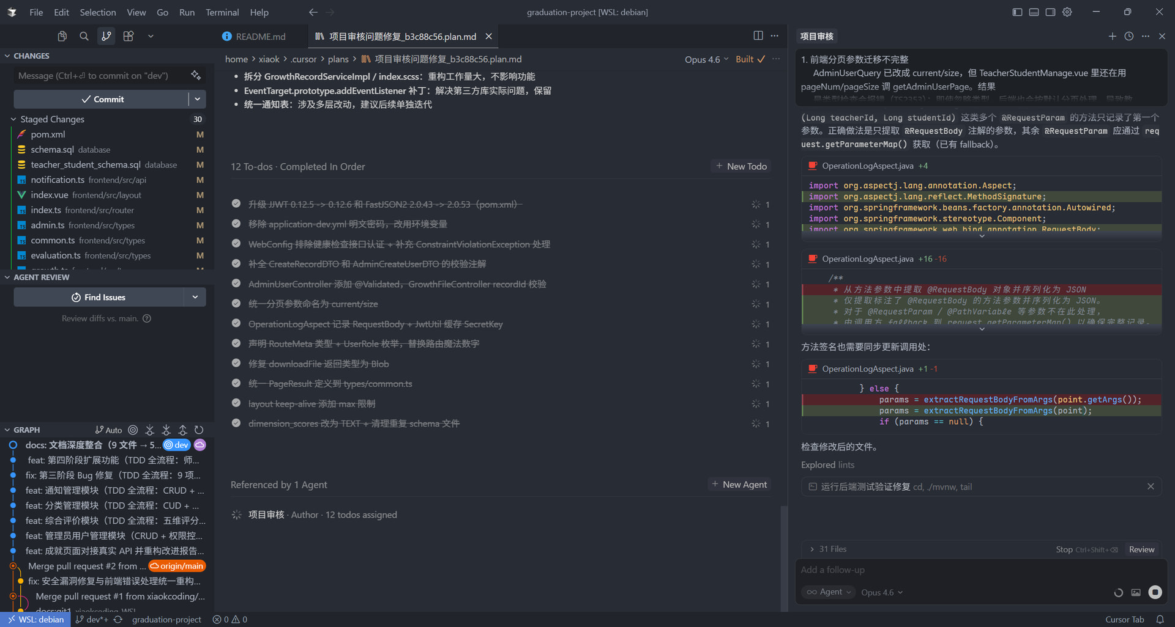Screen dimensions: 1175x627
Task: Collapse the GRAPH section
Action: pos(7,430)
